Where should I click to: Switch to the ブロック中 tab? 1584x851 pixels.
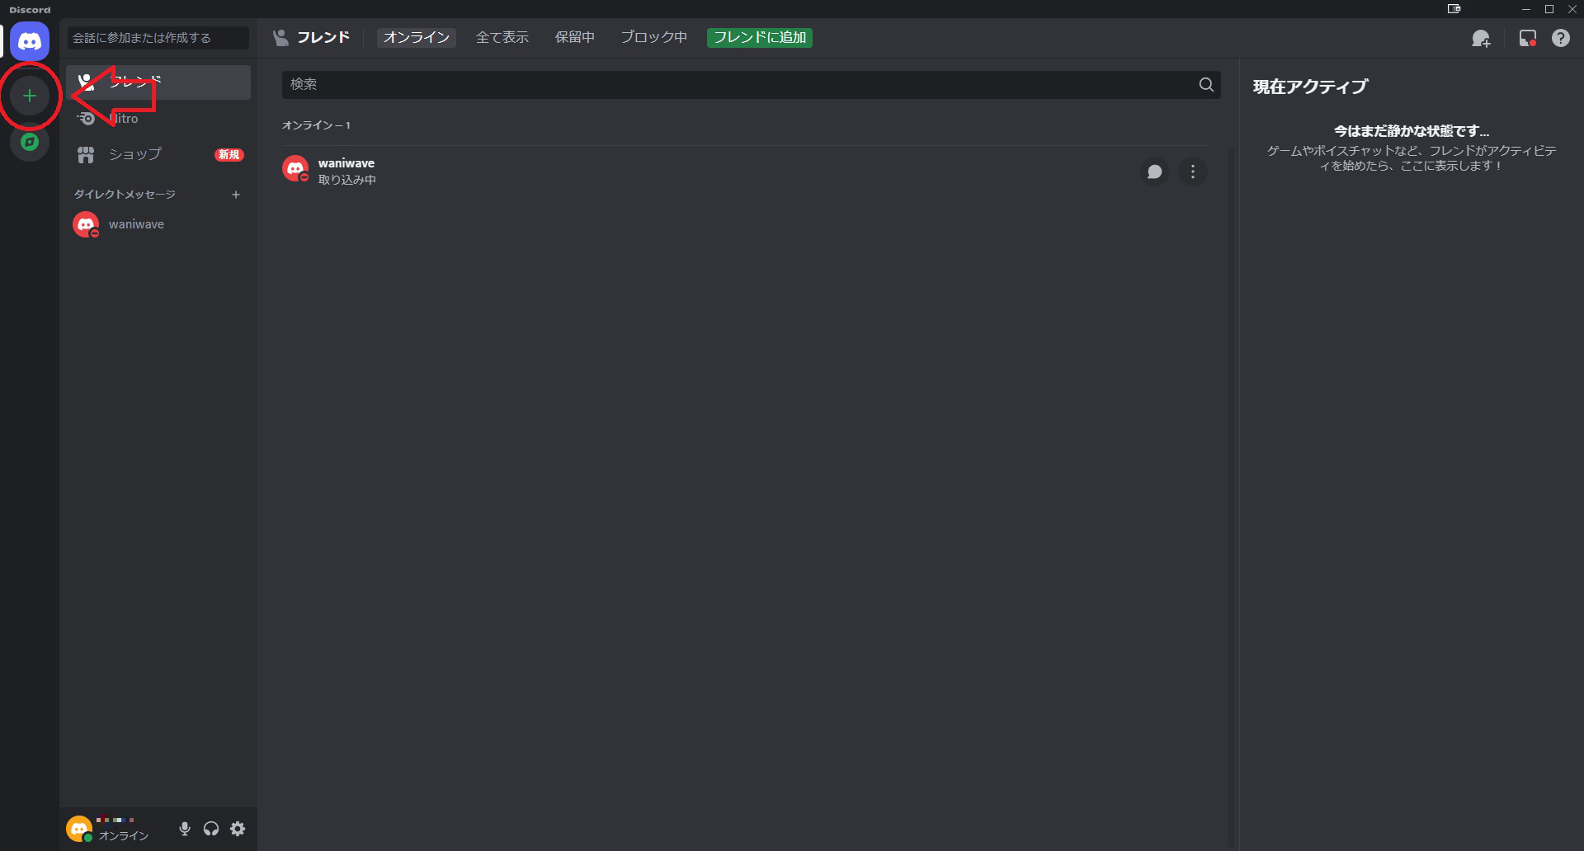654,38
